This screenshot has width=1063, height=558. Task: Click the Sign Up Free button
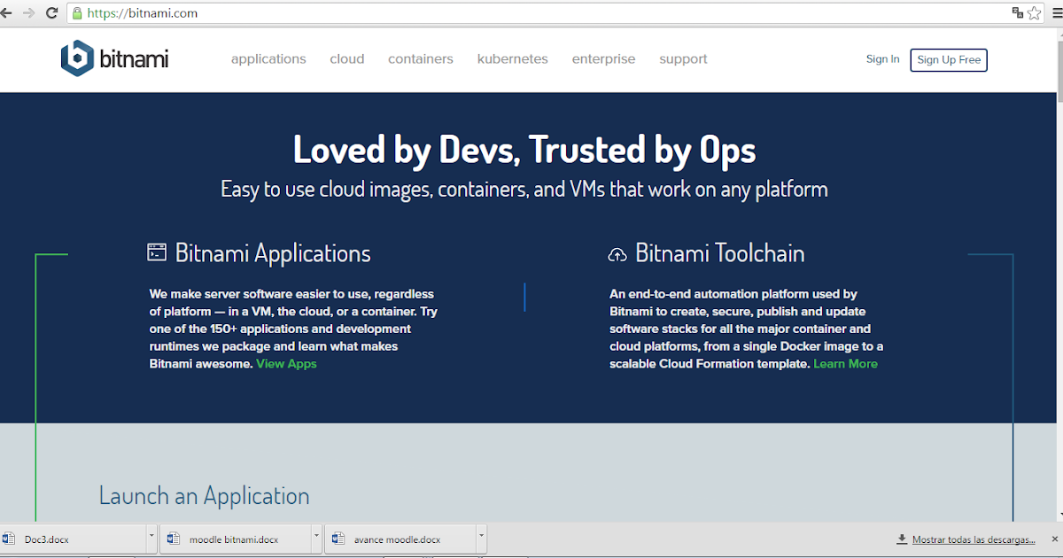click(x=948, y=59)
